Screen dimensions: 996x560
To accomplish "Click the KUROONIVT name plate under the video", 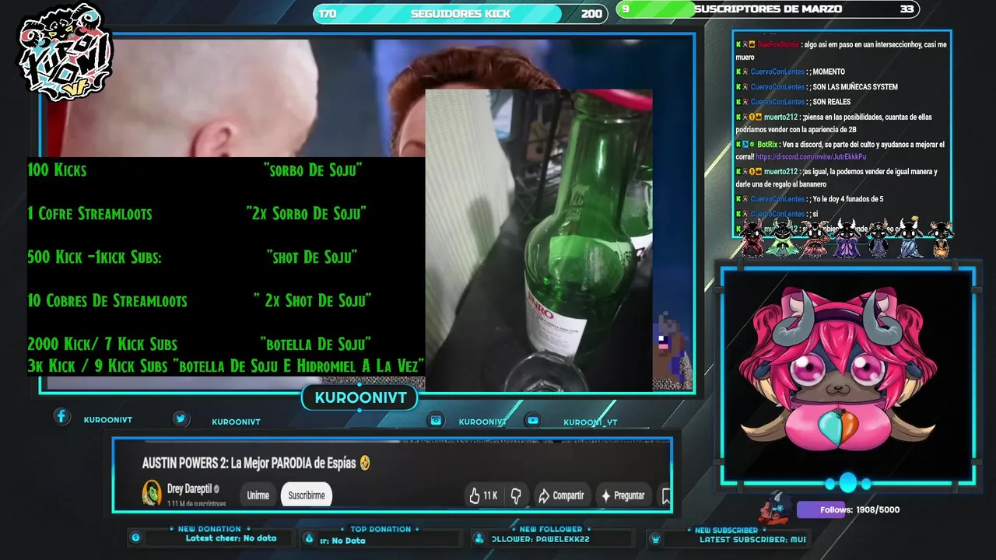I will [360, 398].
